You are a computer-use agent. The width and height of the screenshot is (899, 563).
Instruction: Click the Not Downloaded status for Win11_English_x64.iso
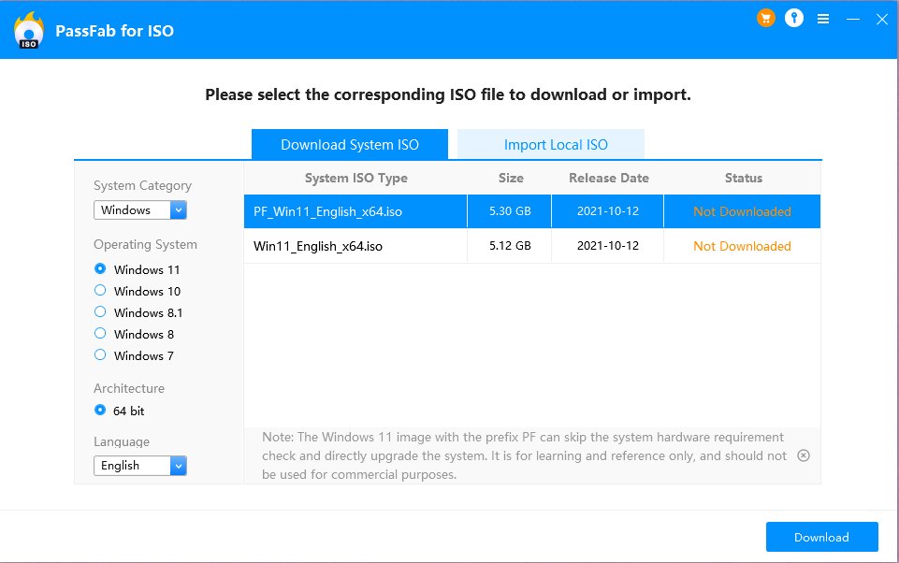[x=742, y=246]
